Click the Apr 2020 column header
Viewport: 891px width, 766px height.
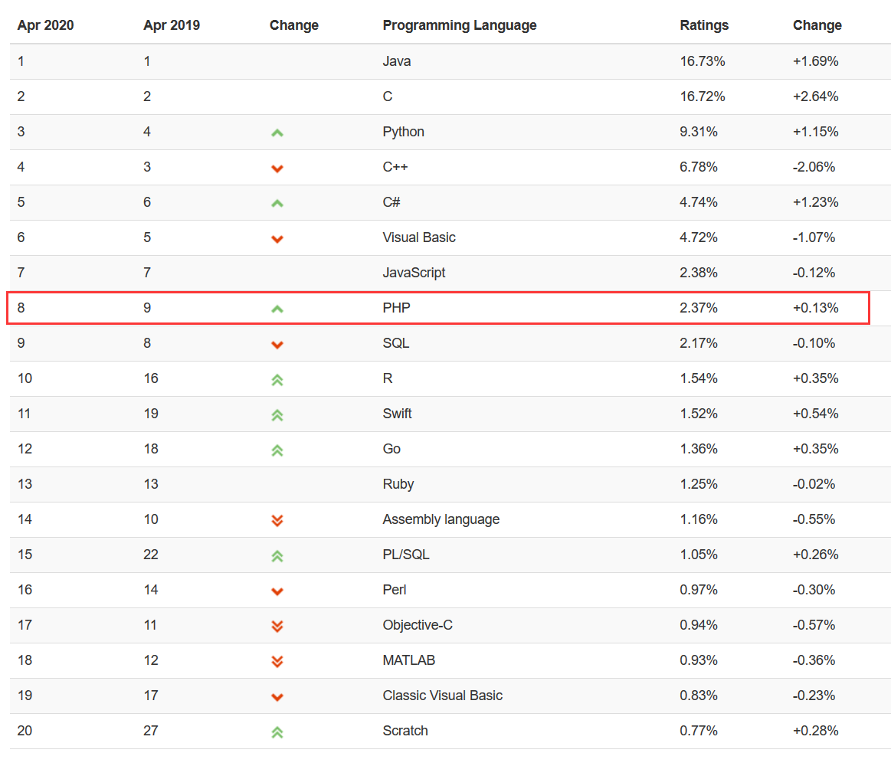[45, 25]
